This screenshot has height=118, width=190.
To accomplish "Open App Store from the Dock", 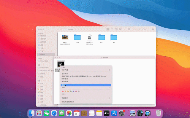I will (114, 113).
